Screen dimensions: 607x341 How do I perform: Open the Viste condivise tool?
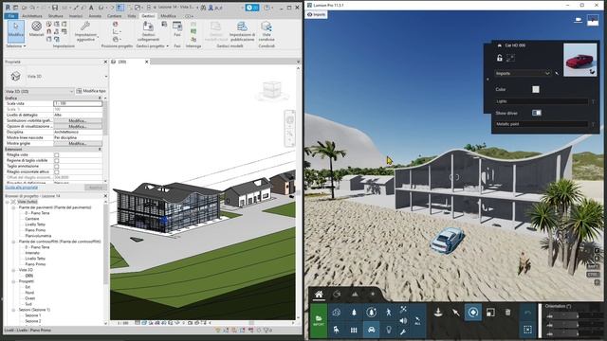click(267, 31)
